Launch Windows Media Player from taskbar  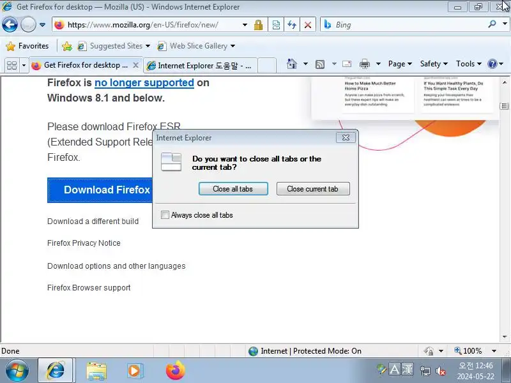135,371
